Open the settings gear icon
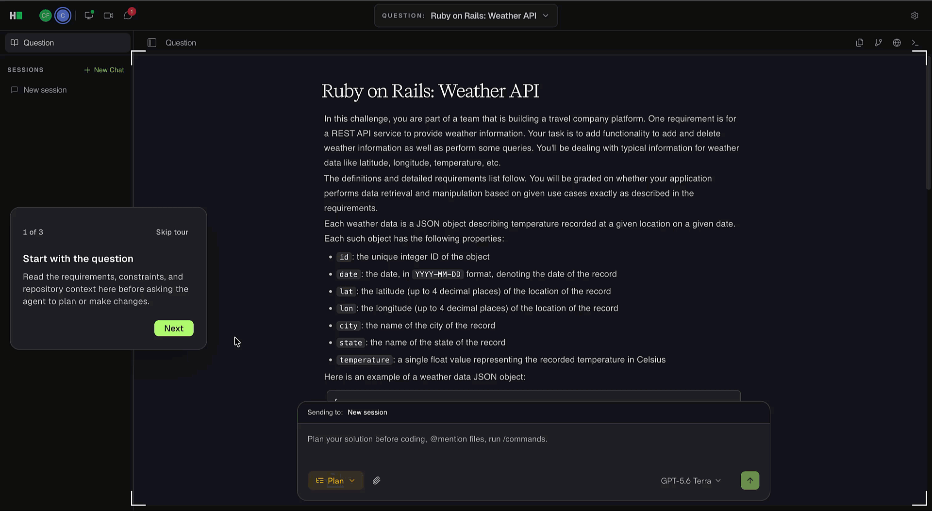This screenshot has width=932, height=511. point(915,16)
